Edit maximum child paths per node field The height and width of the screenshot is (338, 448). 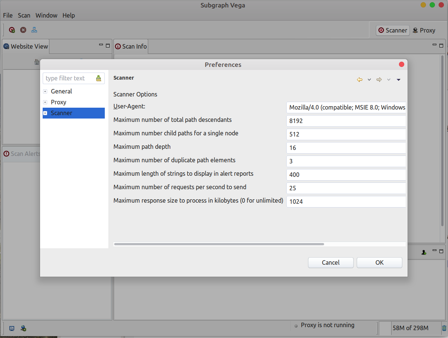click(346, 134)
